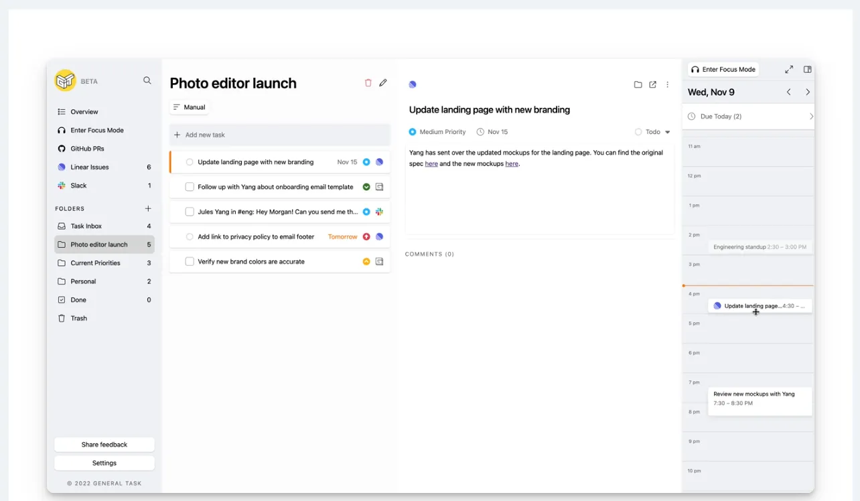Open task in external link icon
860x501 pixels.
(x=652, y=84)
